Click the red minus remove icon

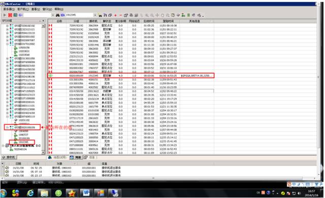pyautogui.click(x=120, y=15)
